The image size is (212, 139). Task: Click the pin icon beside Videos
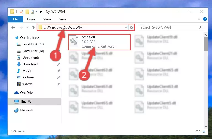pyautogui.click(x=58, y=84)
